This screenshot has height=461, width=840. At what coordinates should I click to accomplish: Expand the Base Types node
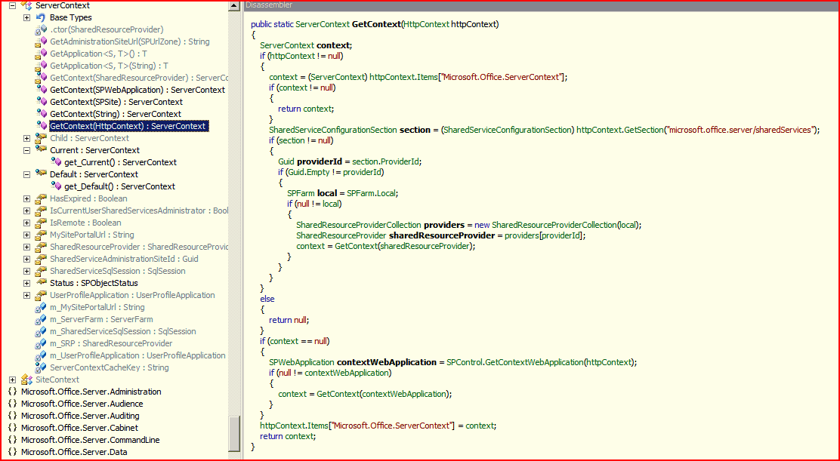click(26, 17)
